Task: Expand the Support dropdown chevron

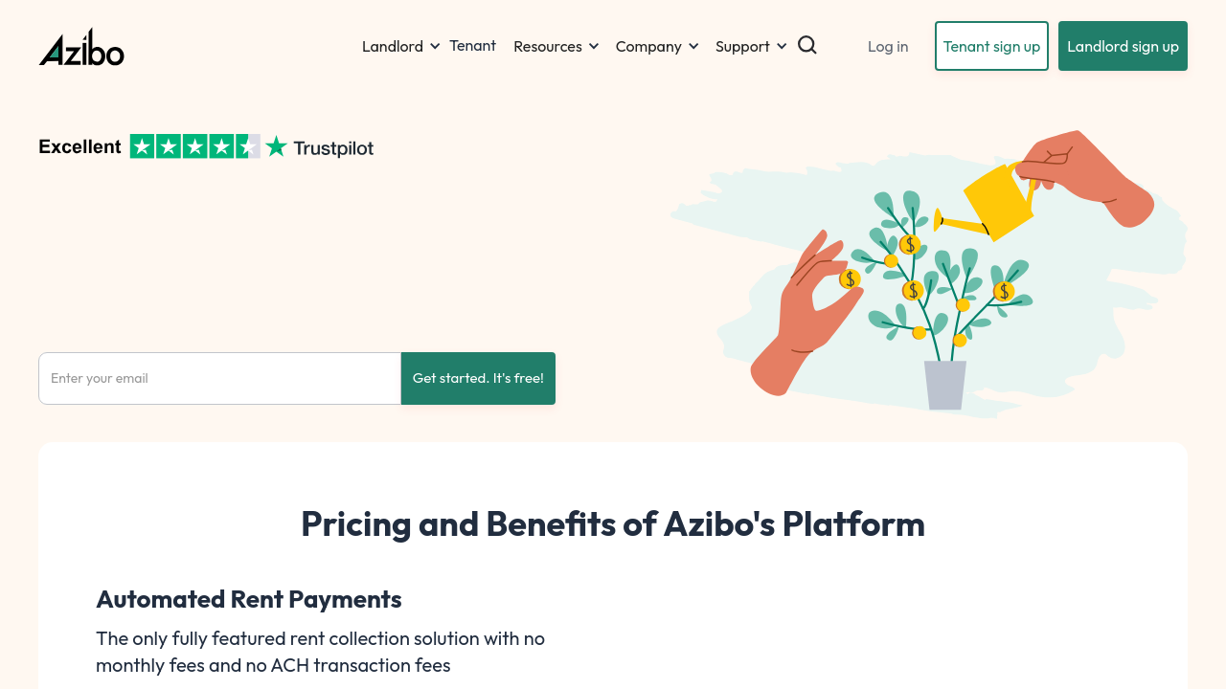Action: 782,46
